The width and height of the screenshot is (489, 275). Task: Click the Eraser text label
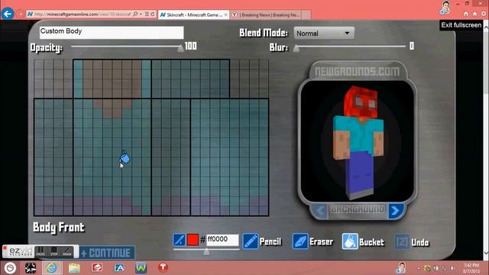pos(321,241)
